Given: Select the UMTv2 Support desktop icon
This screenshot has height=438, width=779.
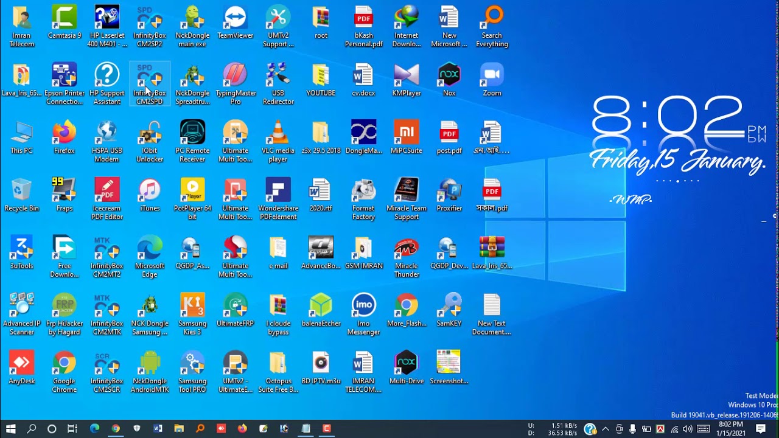Looking at the screenshot, I should [x=278, y=26].
